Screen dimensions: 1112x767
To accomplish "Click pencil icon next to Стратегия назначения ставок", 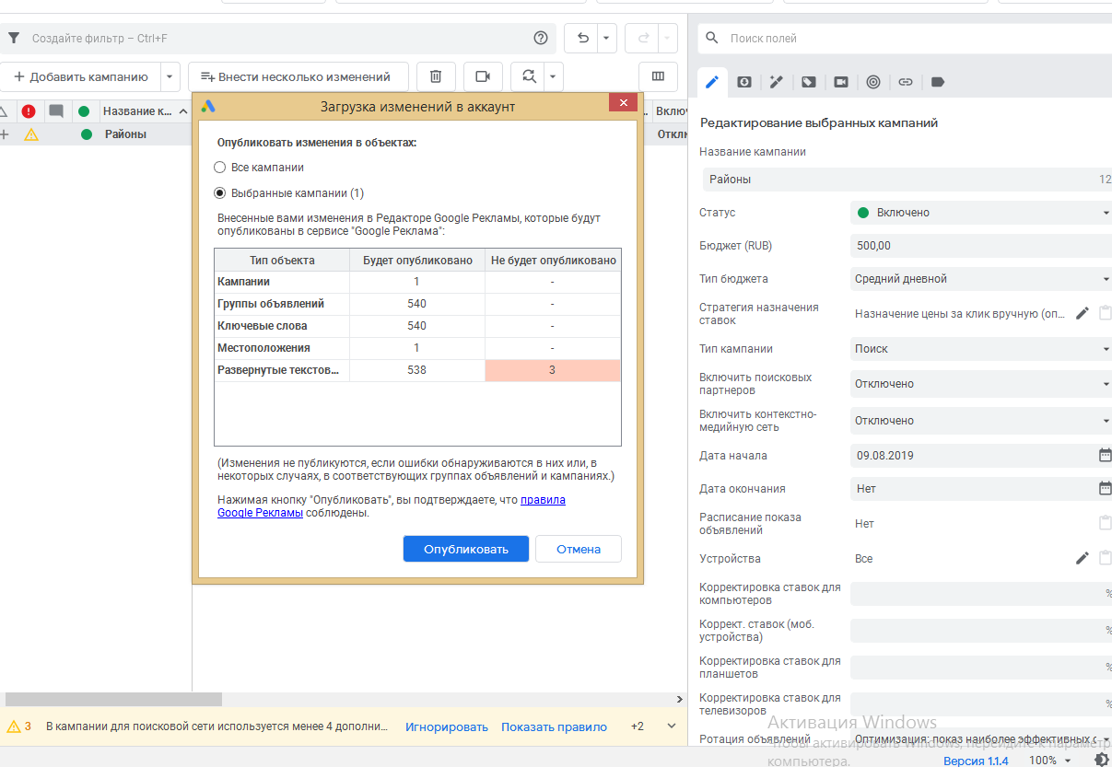I will pos(1083,314).
